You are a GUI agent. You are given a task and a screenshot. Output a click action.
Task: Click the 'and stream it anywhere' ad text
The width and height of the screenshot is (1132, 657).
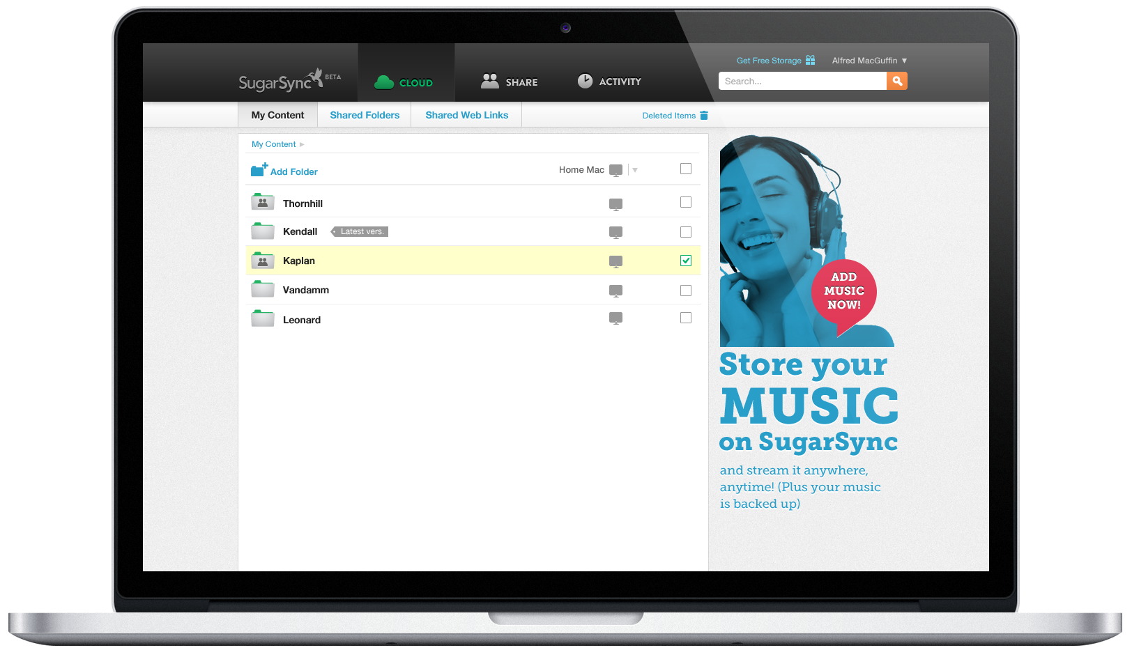point(800,487)
